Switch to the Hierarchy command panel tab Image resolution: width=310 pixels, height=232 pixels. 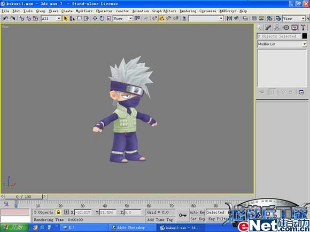277,28
